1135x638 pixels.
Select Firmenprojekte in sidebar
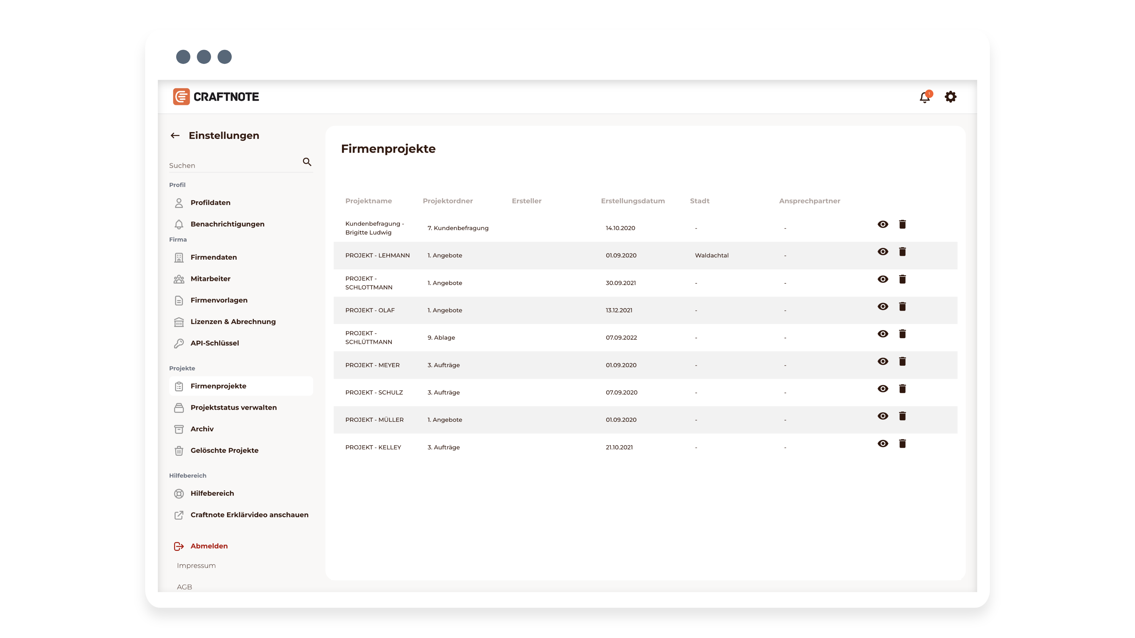tap(241, 386)
